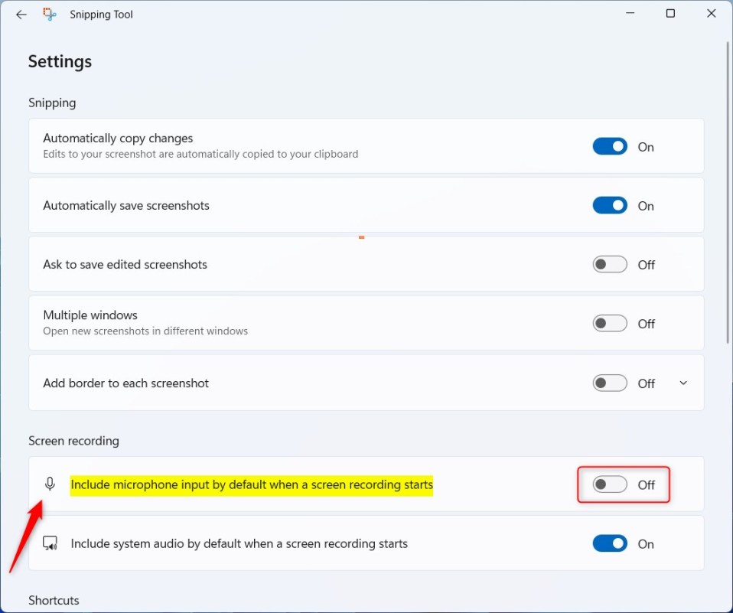
Task: Disable system audio by default toggle
Action: pos(610,543)
